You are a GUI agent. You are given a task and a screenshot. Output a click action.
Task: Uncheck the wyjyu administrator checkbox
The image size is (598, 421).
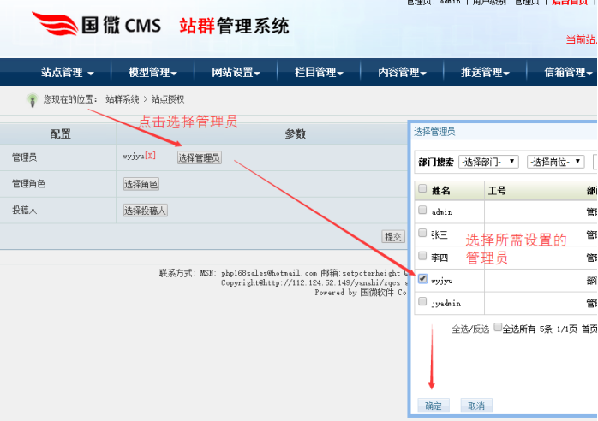click(422, 278)
